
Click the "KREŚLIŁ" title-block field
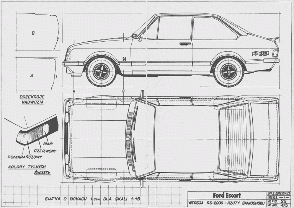(x=279, y=198)
